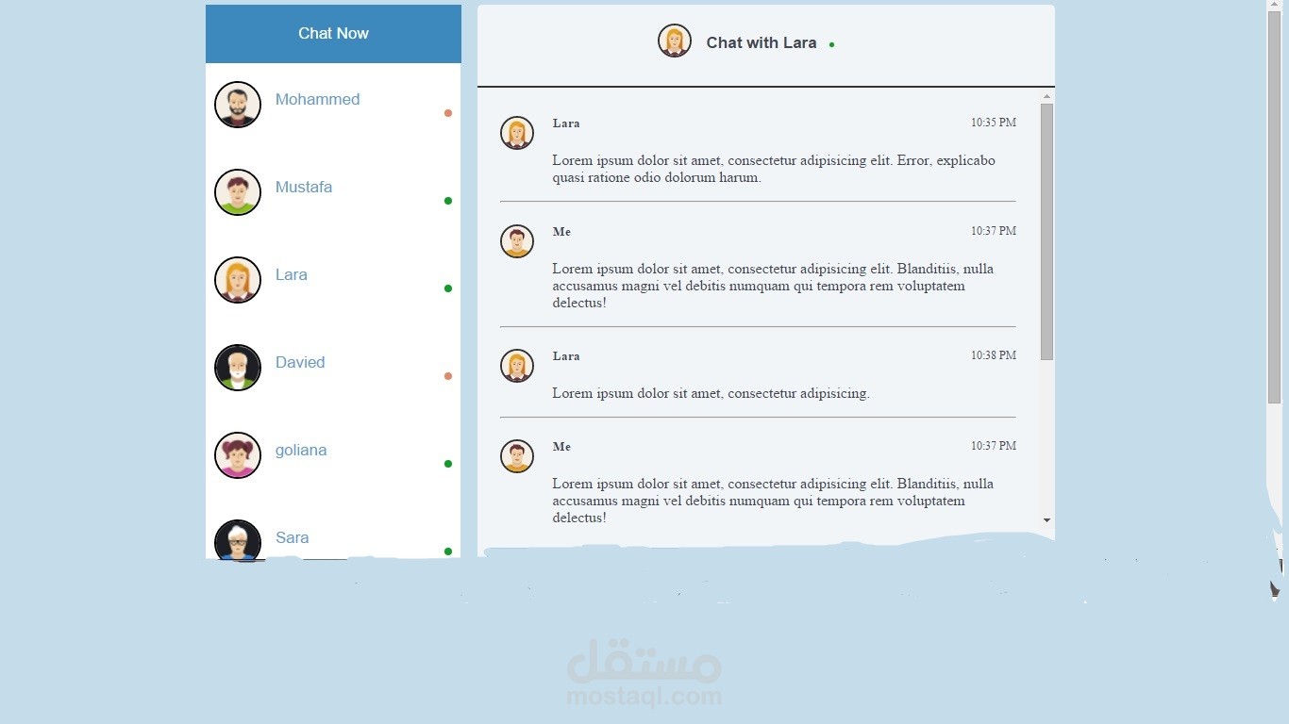Click the orange status dot beside Davied

pos(447,375)
